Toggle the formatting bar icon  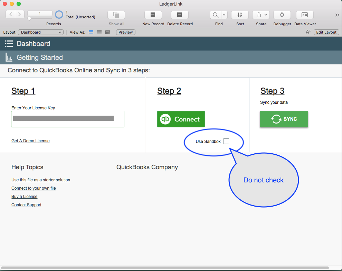click(308, 32)
